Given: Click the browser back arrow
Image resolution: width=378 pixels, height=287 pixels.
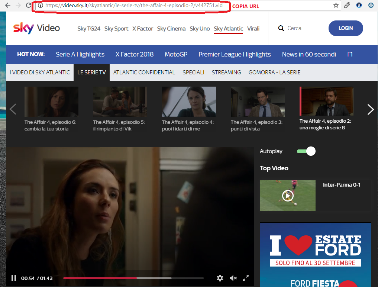Looking at the screenshot, I should 8,5.
